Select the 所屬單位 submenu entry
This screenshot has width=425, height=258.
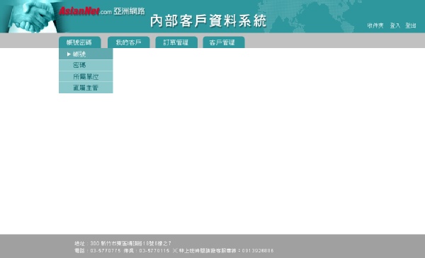86,76
